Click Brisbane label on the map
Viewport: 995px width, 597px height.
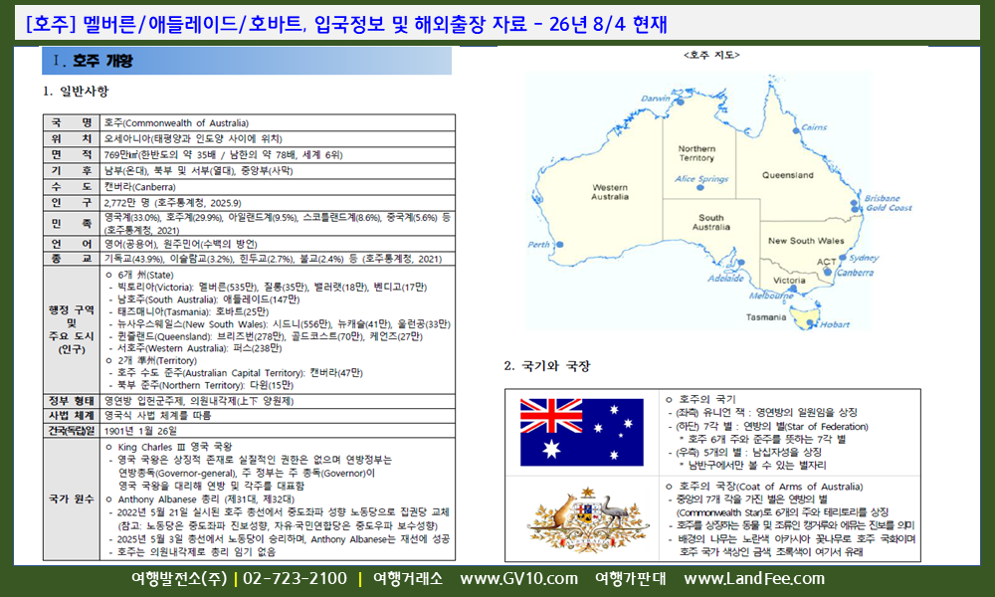point(882,199)
